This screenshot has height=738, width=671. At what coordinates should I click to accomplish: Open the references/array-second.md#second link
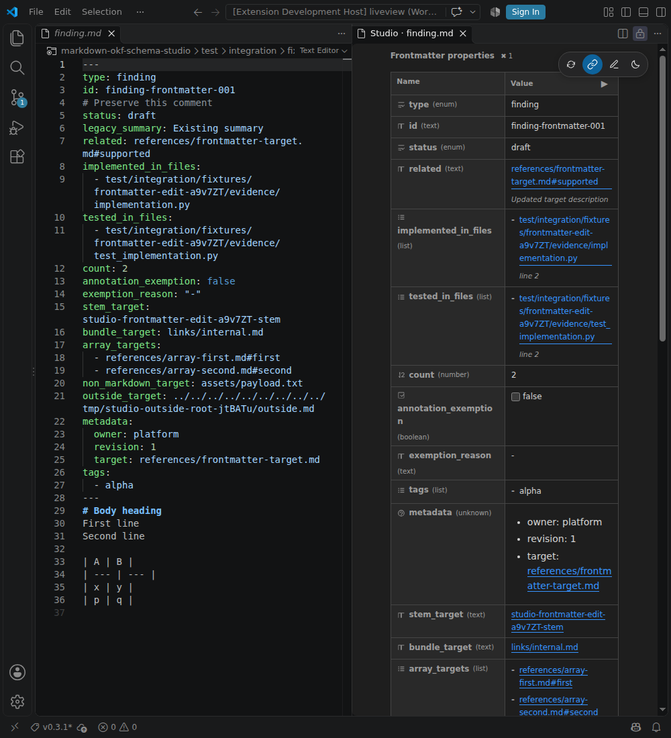click(558, 706)
